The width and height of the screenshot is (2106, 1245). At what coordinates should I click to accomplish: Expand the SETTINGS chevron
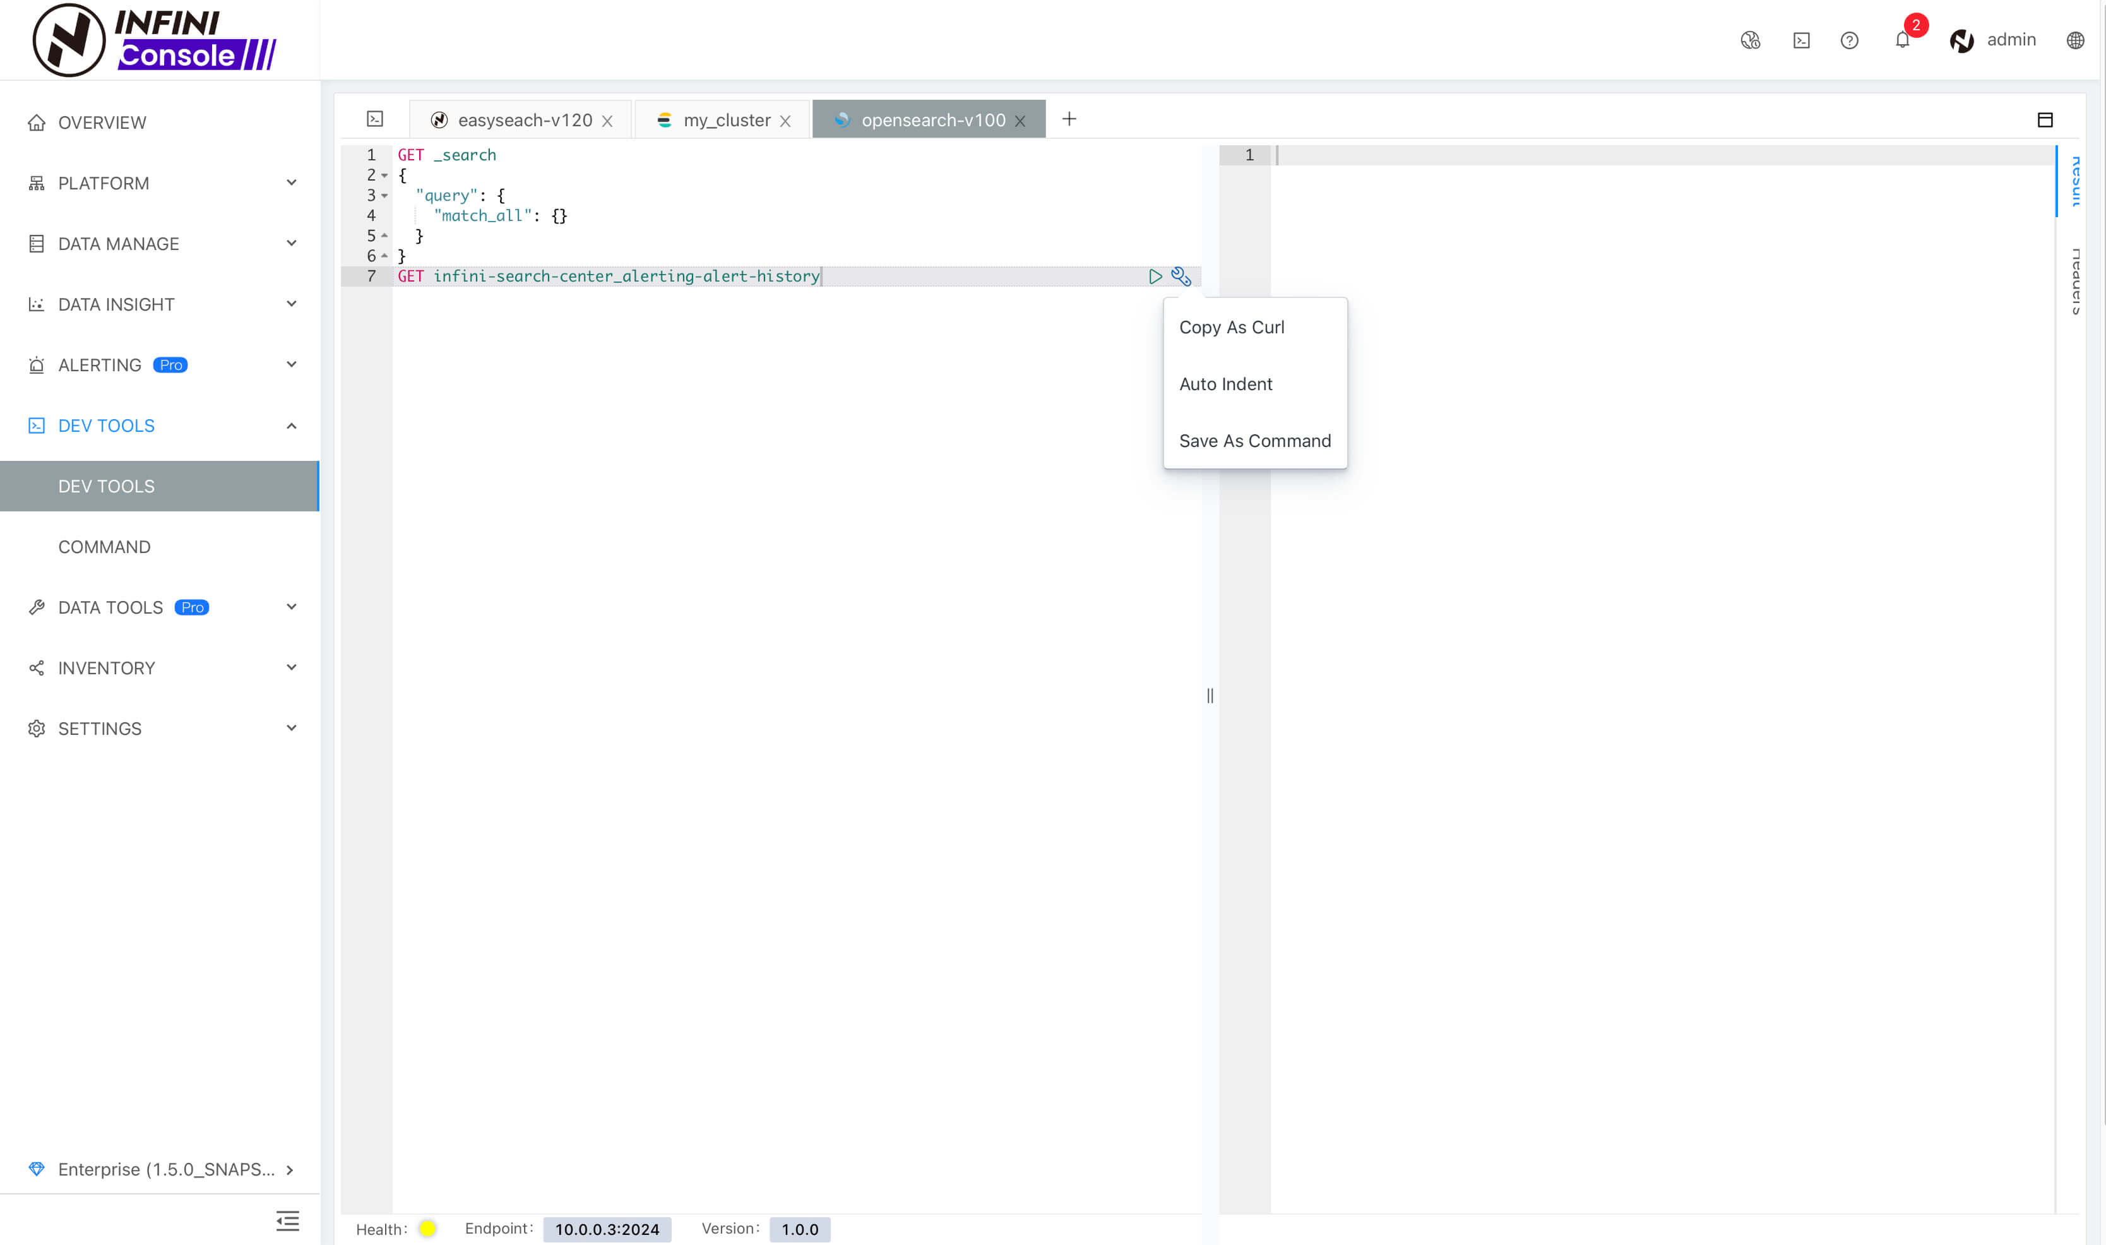(291, 727)
